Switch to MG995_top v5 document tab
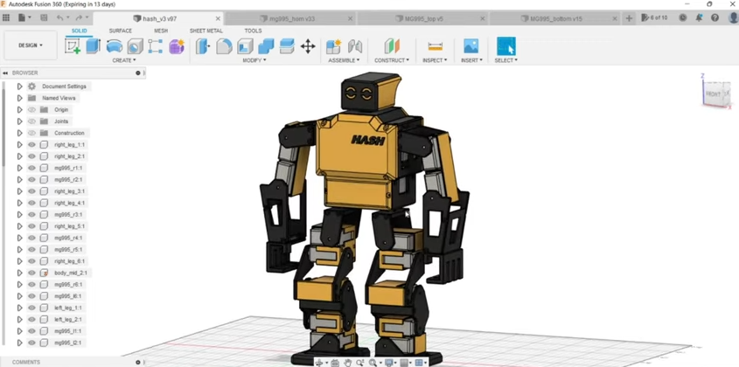The width and height of the screenshot is (739, 367). click(x=423, y=19)
